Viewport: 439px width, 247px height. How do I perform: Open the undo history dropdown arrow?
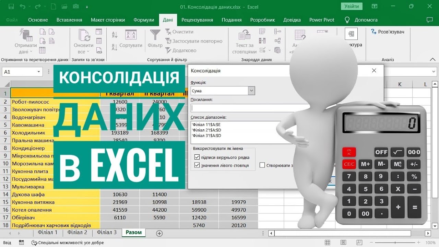pyautogui.click(x=29, y=7)
